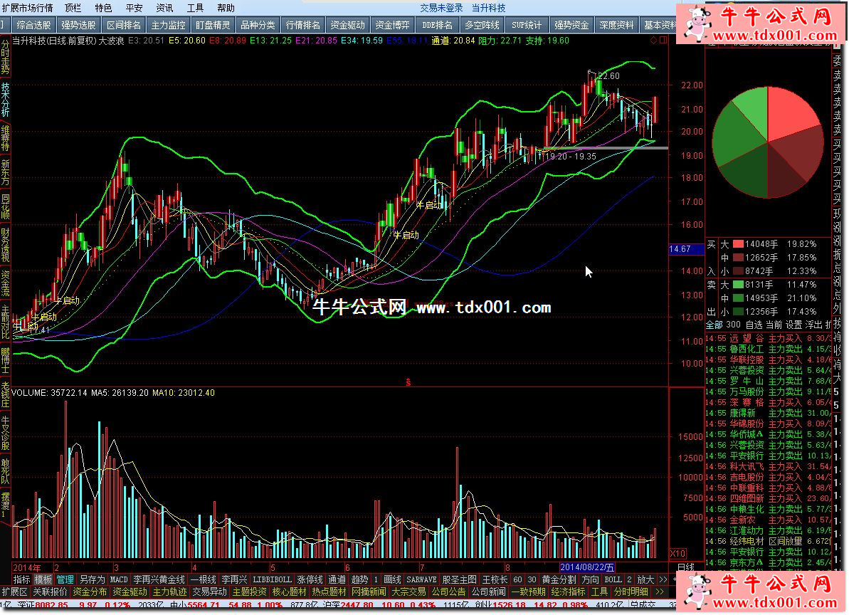Click the 主力监控 toolbar button
Viewport: 849px width, 615px height.
pos(168,25)
